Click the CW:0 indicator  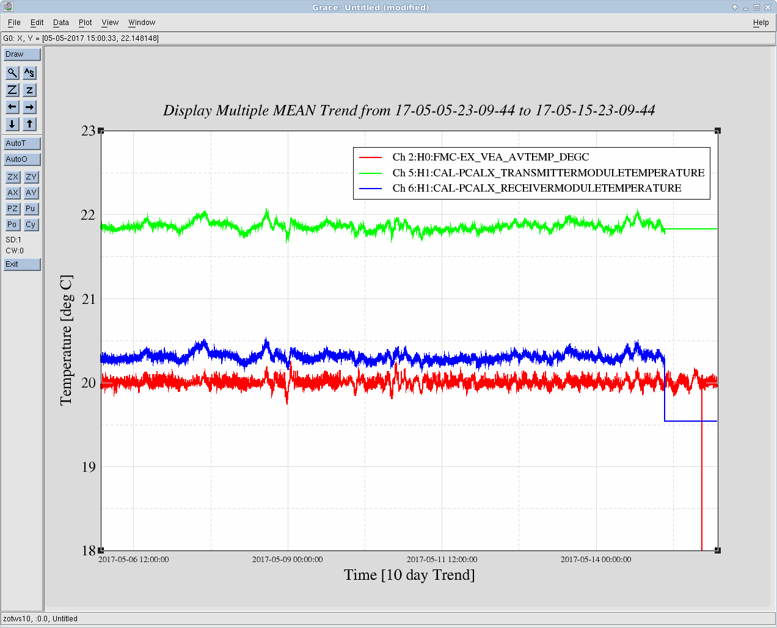click(x=15, y=251)
